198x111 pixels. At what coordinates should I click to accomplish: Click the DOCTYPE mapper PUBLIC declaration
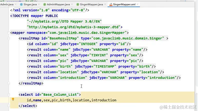click(x=34, y=16)
